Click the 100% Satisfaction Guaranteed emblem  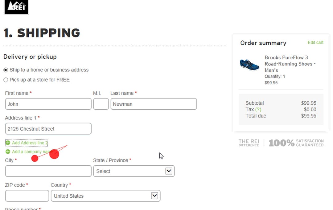click(x=294, y=142)
